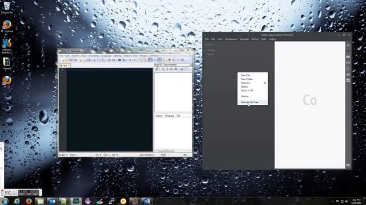Viewport: 366px width, 205px height.
Task: Click the Undo arrow in Notepad++ toolbar
Action: pos(109,60)
